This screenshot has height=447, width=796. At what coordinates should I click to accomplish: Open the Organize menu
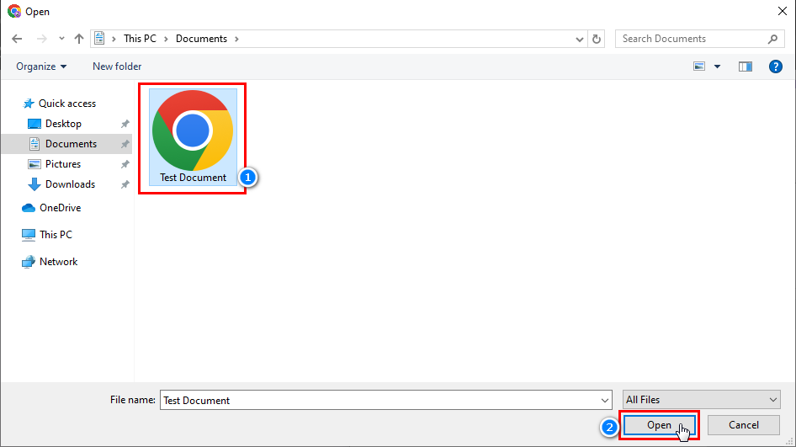[x=41, y=67]
